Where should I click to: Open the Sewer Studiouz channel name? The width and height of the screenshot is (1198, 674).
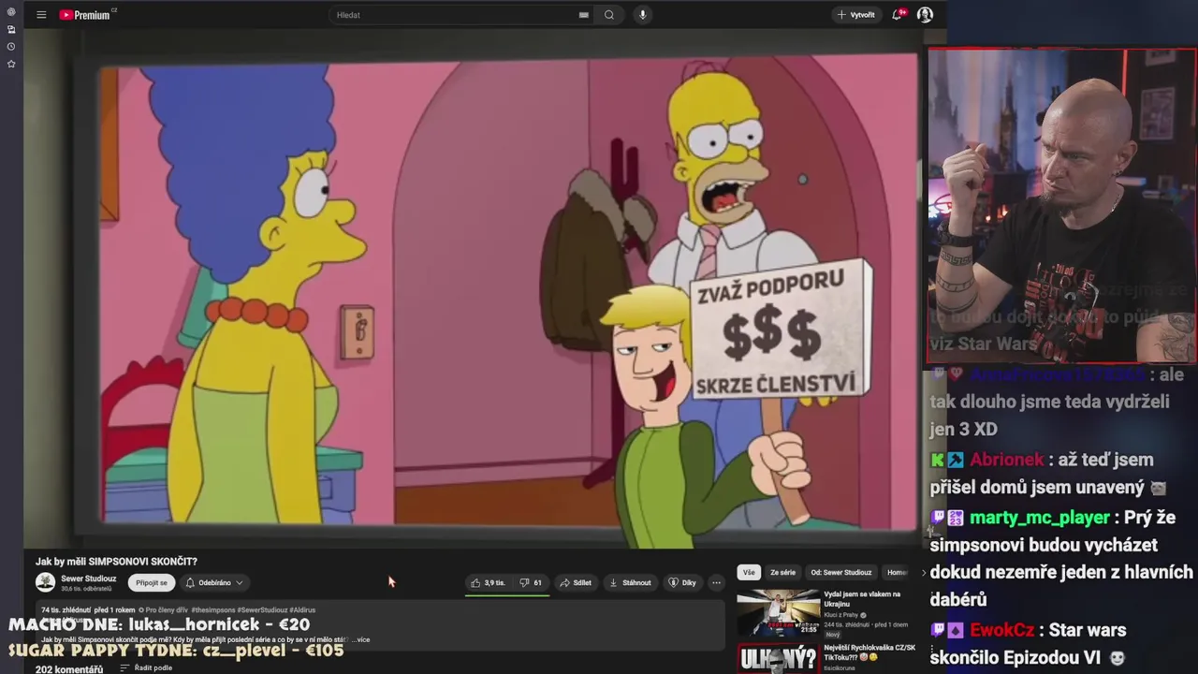point(89,579)
